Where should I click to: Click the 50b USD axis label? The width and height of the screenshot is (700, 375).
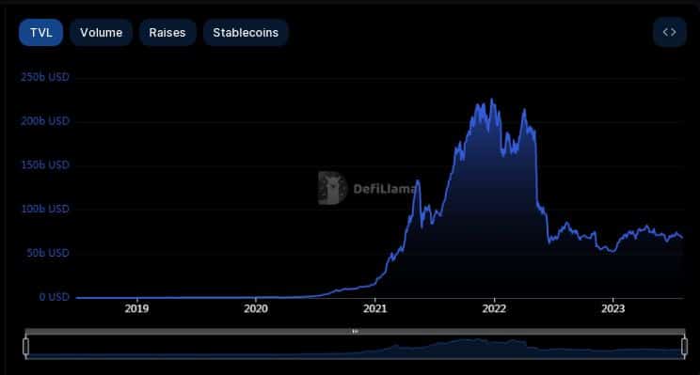point(48,253)
